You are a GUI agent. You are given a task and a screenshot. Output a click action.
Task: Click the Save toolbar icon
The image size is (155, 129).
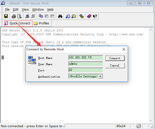[x=6, y=16]
